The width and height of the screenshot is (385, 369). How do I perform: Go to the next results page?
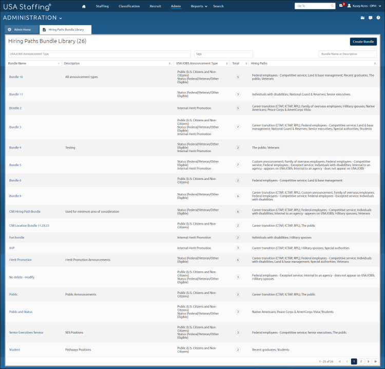tap(368, 361)
